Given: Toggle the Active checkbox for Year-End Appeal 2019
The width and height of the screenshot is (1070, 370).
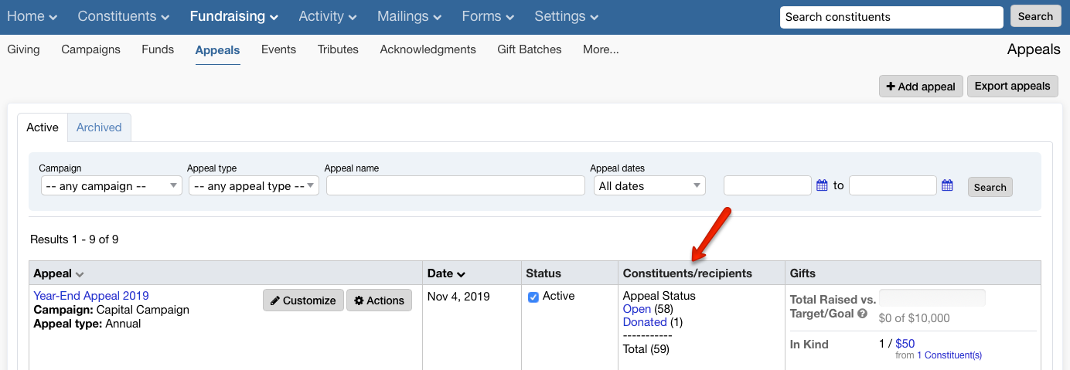Looking at the screenshot, I should pos(533,297).
